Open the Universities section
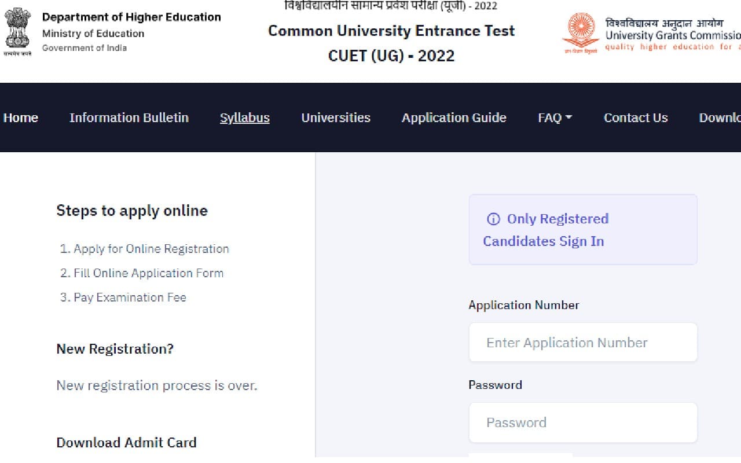This screenshot has width=741, height=463. (x=336, y=117)
